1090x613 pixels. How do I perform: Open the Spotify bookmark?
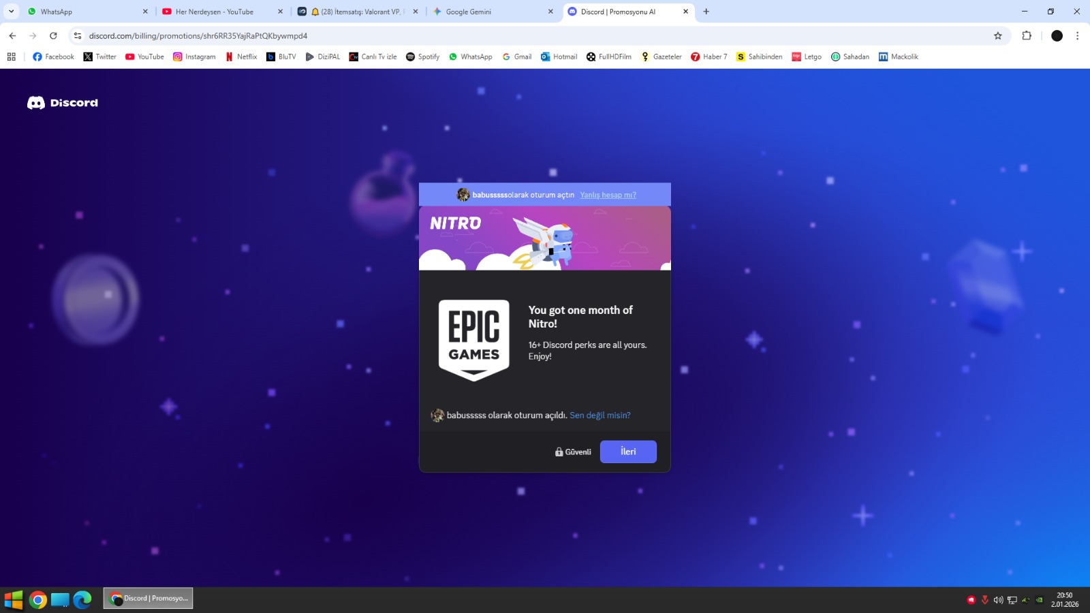[x=422, y=57]
